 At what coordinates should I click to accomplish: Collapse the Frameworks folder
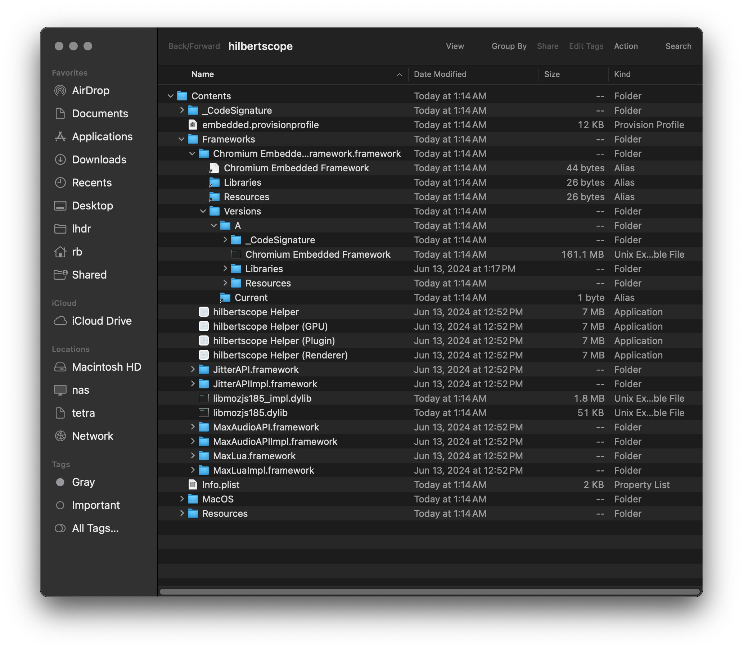[x=181, y=139]
